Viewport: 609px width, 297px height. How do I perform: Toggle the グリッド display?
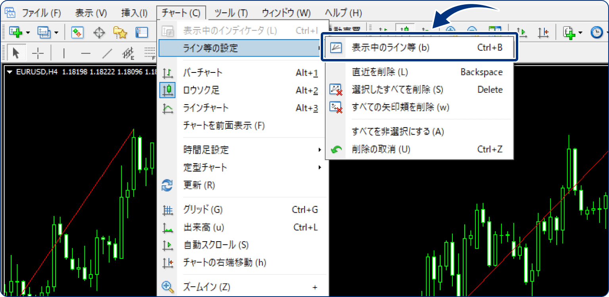(x=203, y=209)
